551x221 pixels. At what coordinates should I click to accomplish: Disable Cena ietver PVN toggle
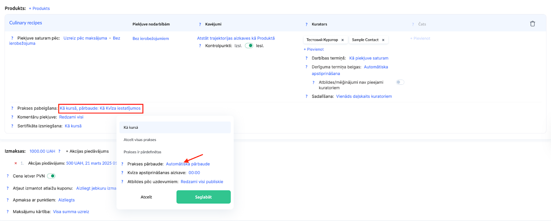[51, 176]
